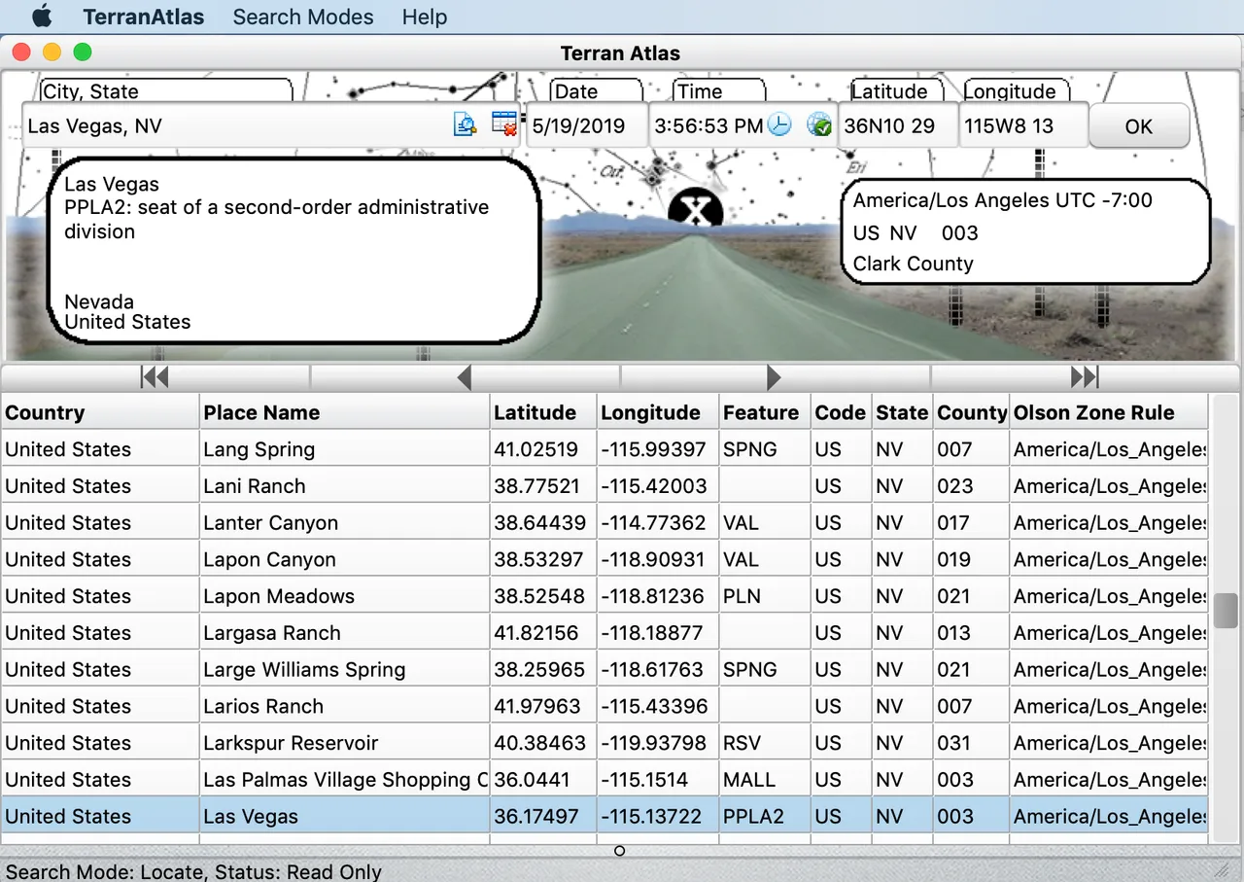This screenshot has height=882, width=1244.
Task: Click the Longitude field 115W8 13
Action: click(x=1023, y=126)
